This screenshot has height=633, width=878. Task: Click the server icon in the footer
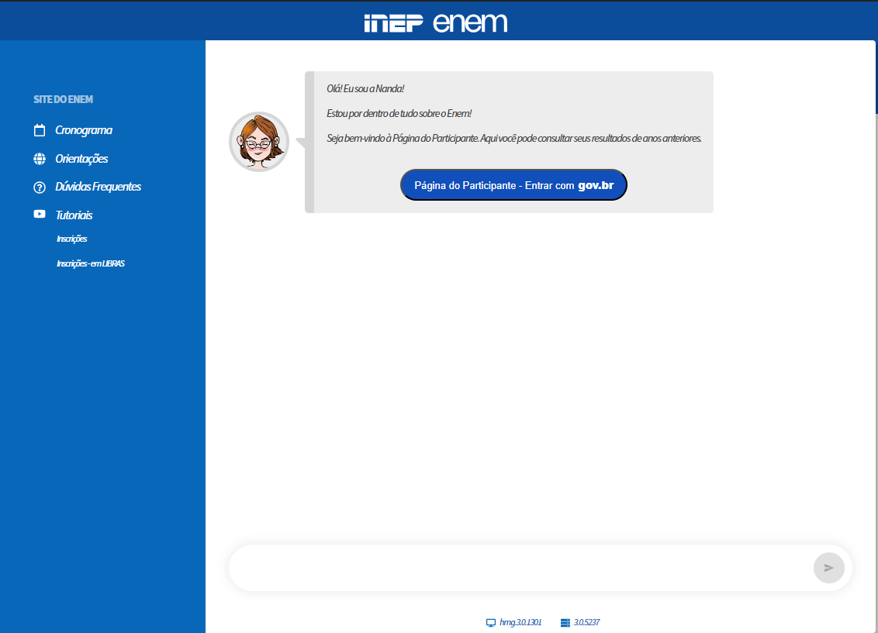point(565,623)
